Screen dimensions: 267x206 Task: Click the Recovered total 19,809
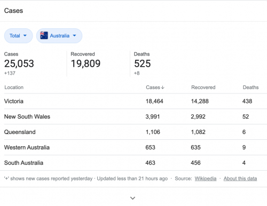85,64
